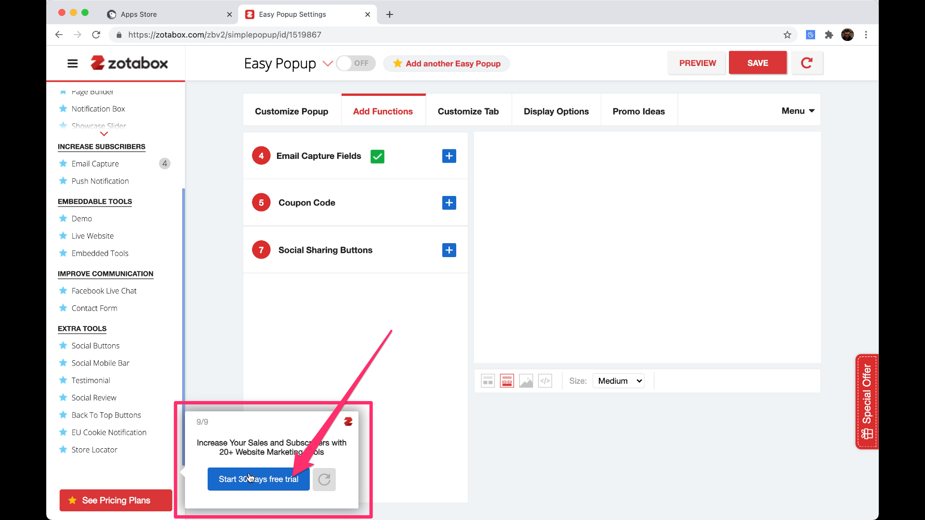
Task: Open Demo under Embeddable Tools
Action: (81, 219)
